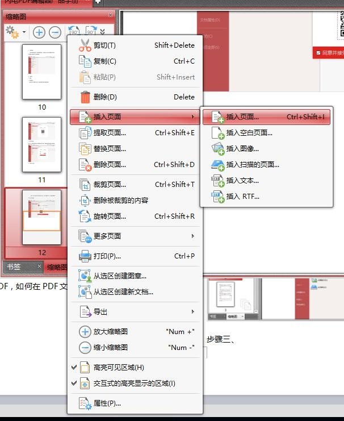Select 打印(P)... Ctrl+P
The width and height of the screenshot is (344, 421).
pyautogui.click(x=136, y=256)
